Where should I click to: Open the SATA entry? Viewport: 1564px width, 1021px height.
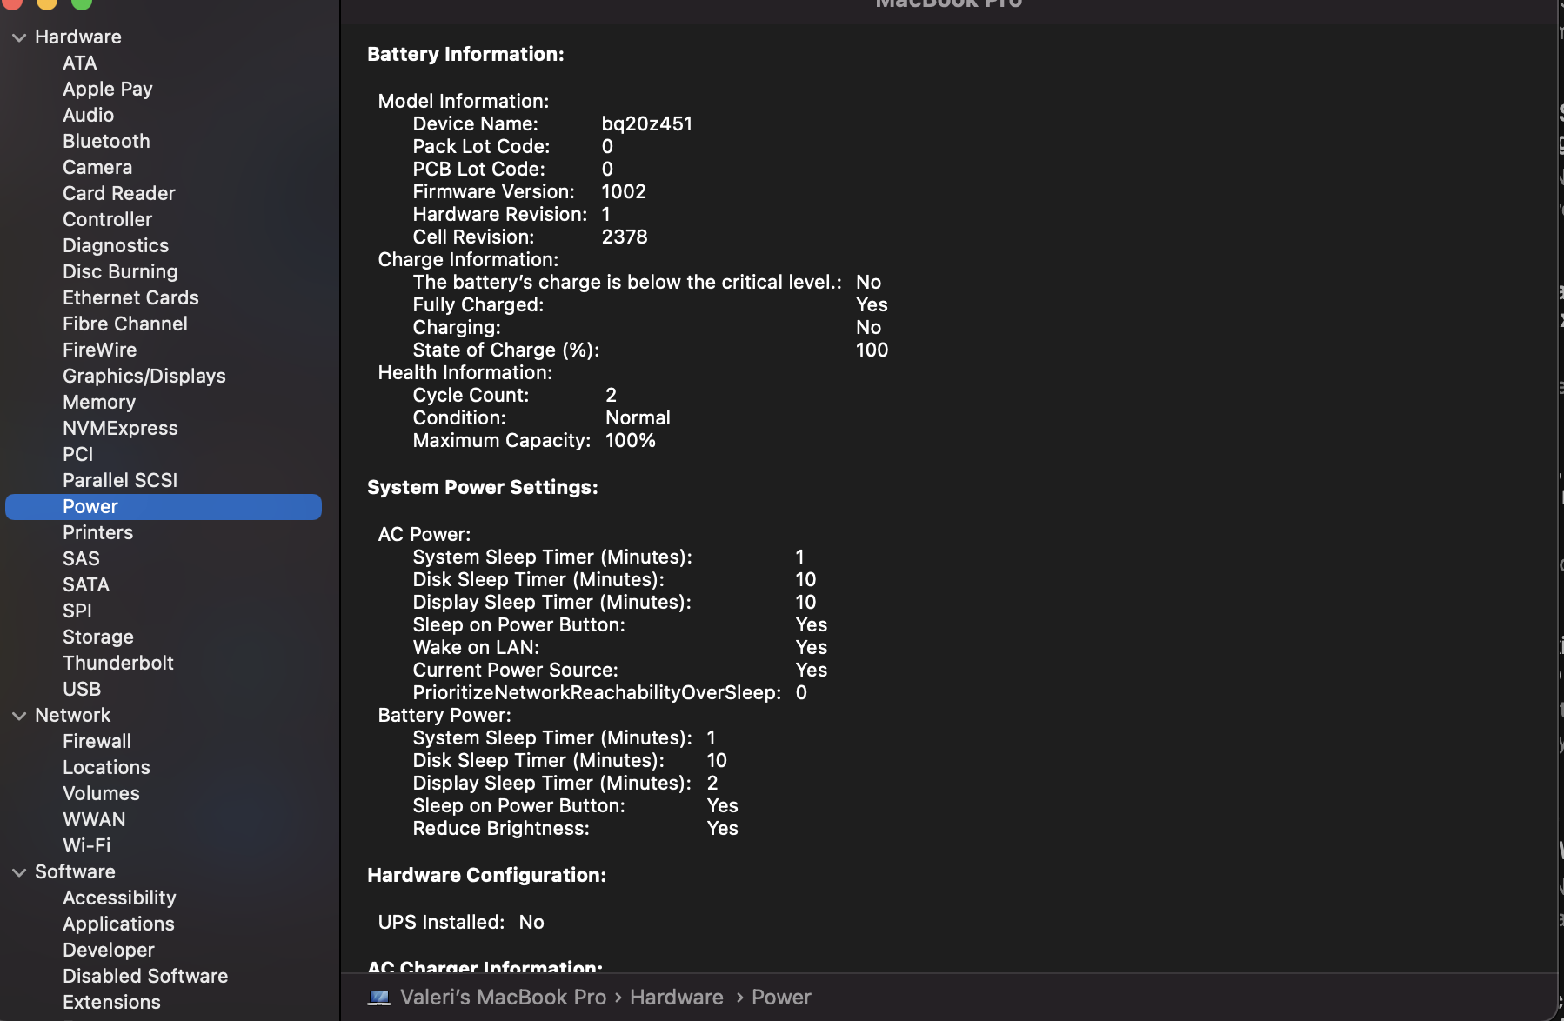[86, 584]
